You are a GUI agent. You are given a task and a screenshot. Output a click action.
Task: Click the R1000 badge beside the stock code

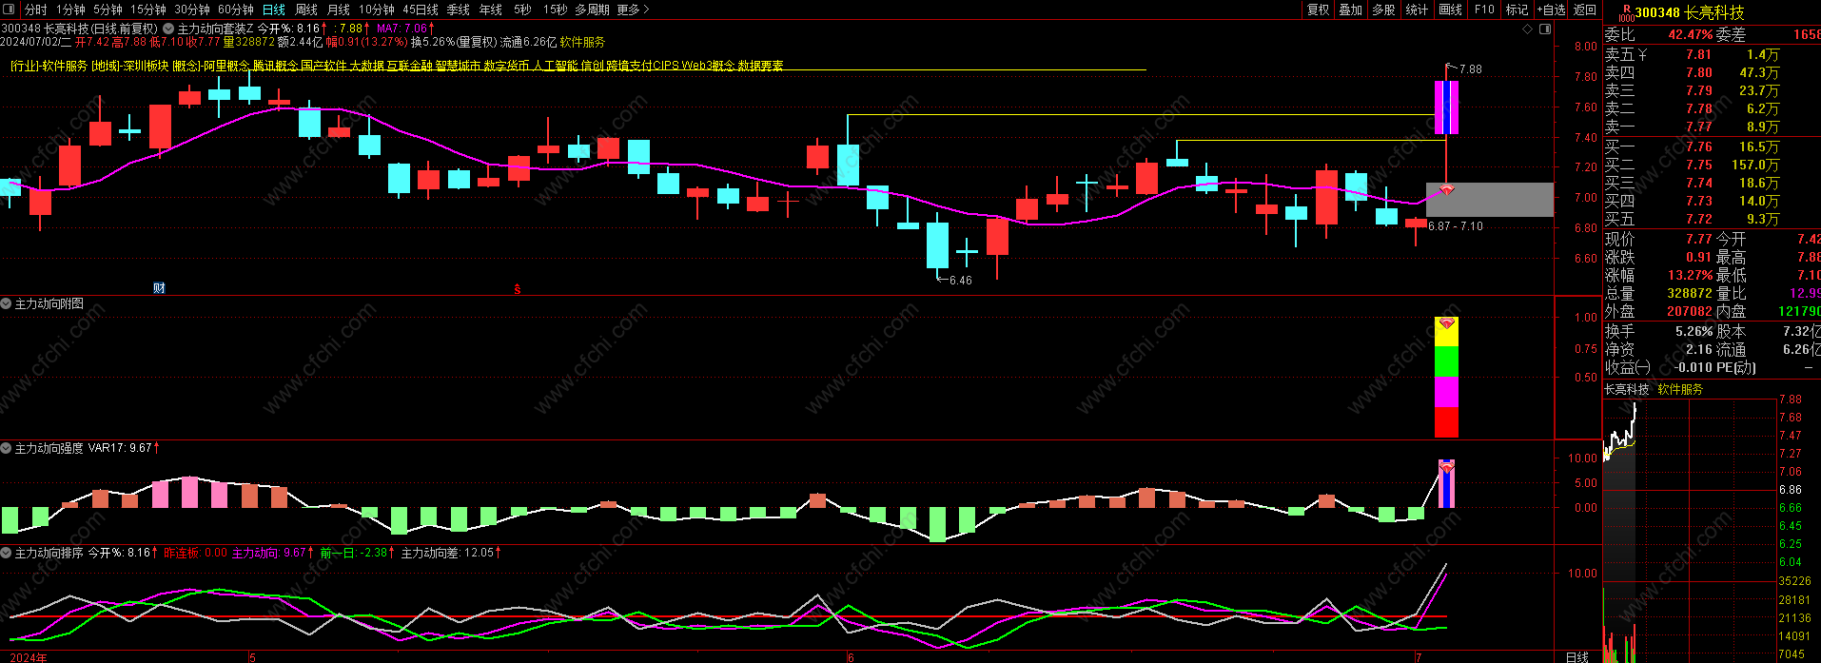[1626, 13]
